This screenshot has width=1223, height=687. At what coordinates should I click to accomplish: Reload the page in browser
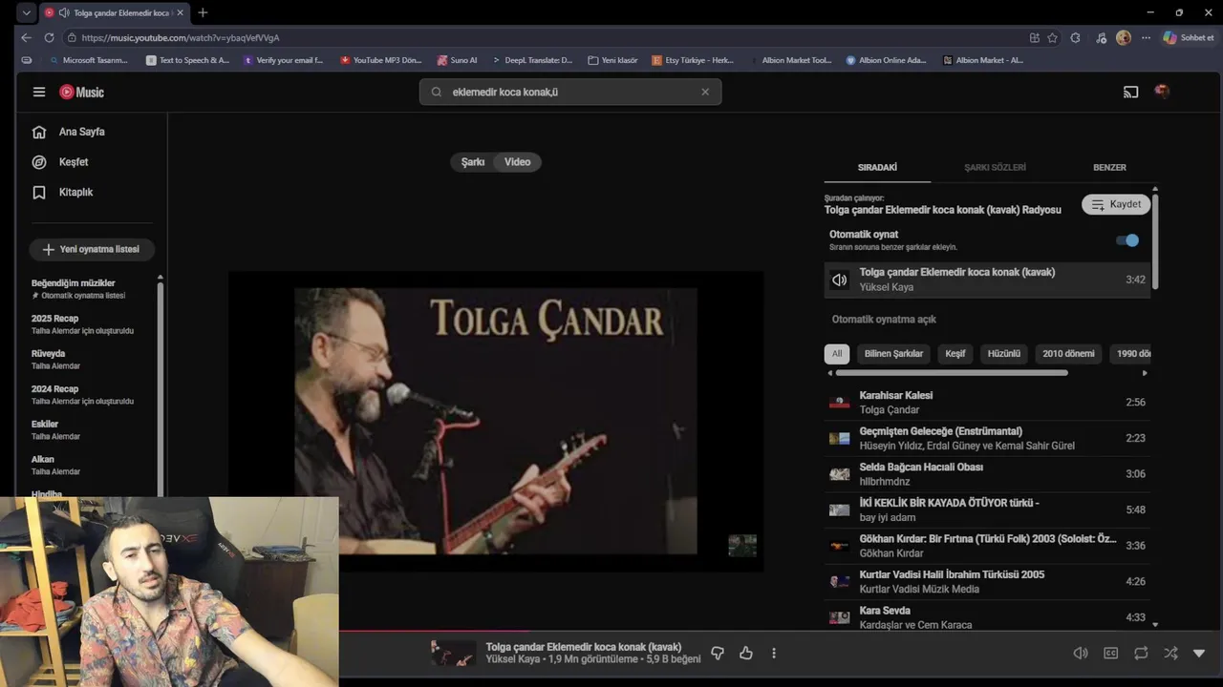tap(49, 37)
